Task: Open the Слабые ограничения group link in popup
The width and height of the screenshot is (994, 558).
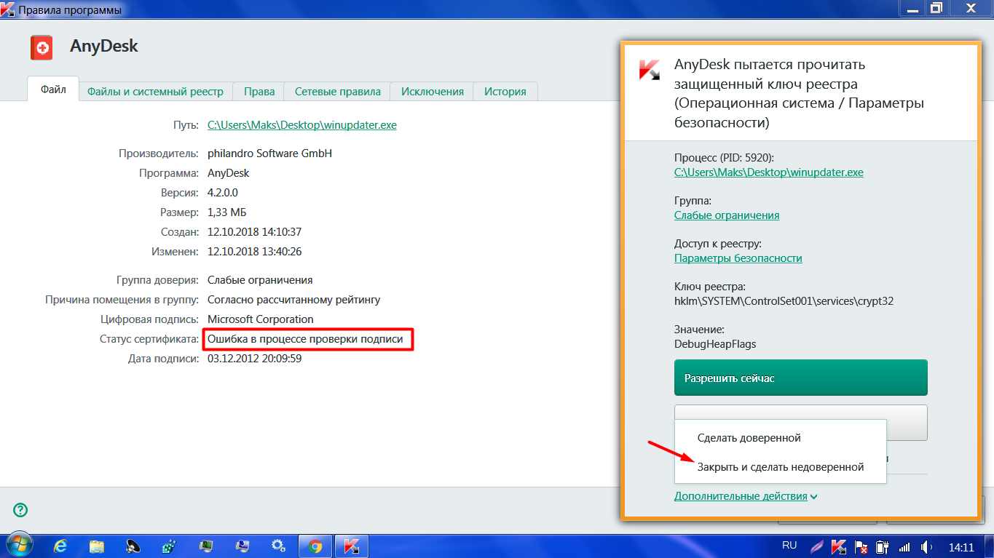Action: click(727, 215)
